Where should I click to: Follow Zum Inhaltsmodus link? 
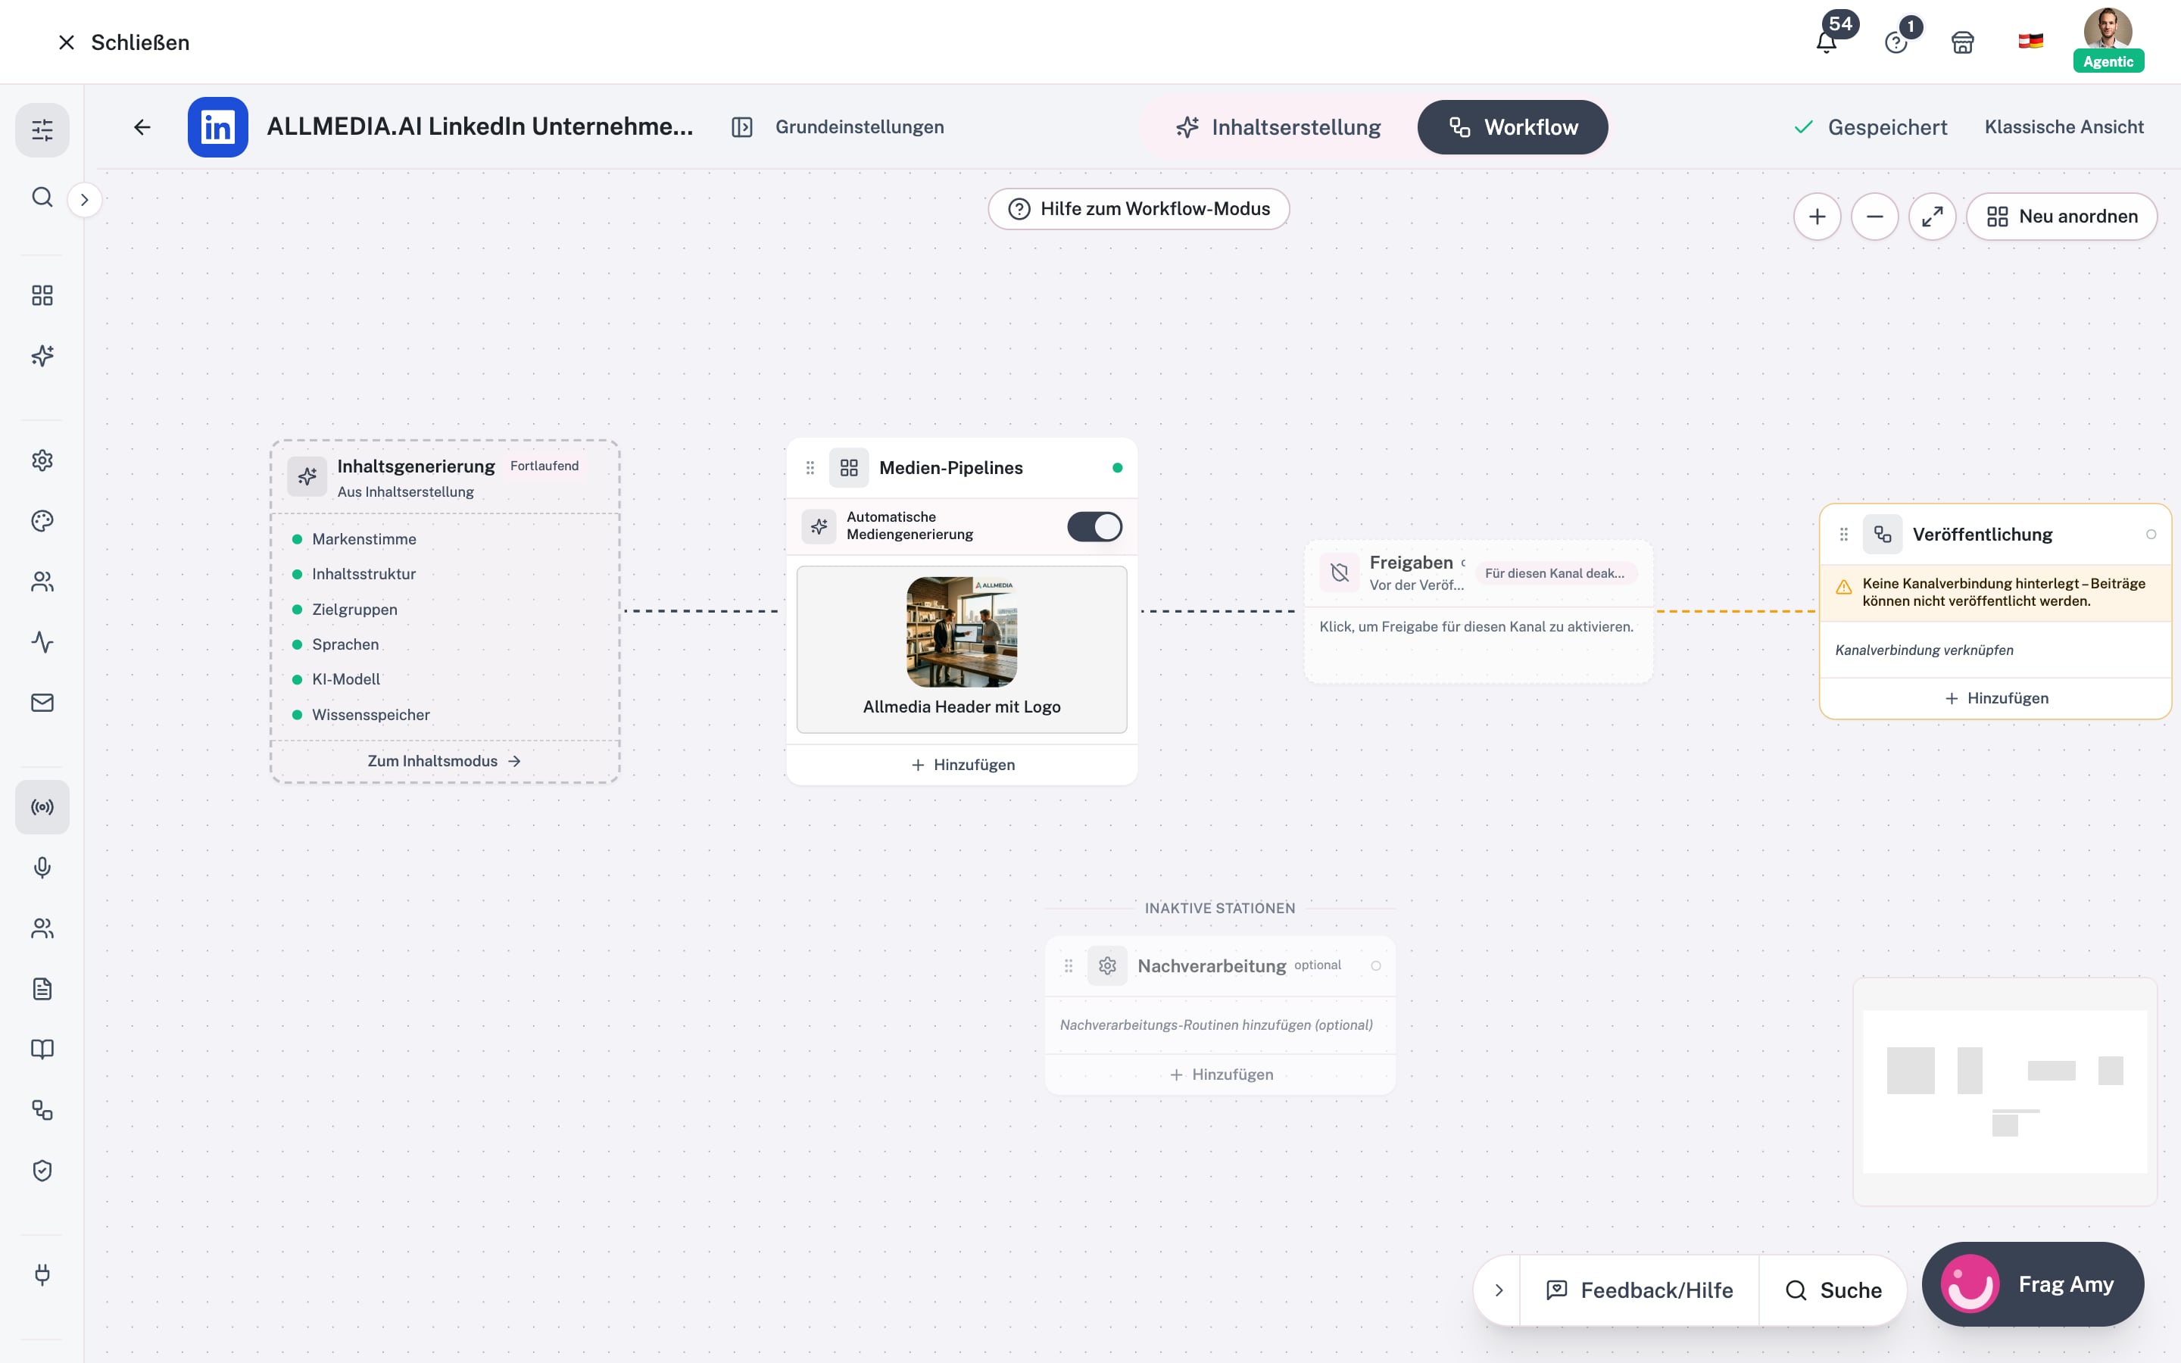click(x=445, y=761)
